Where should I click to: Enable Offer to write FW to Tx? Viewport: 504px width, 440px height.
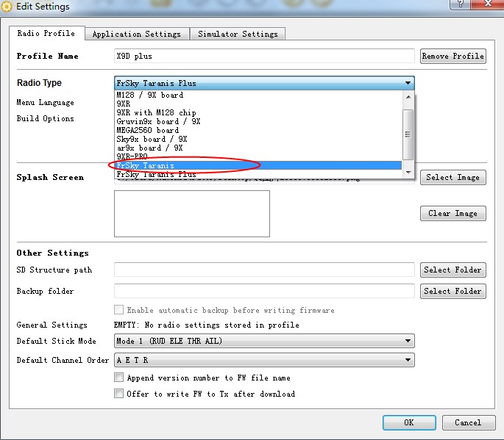pos(118,394)
